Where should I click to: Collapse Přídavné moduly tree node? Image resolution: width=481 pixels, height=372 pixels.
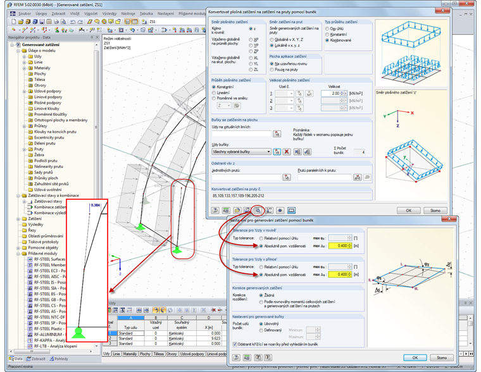tap(18, 254)
